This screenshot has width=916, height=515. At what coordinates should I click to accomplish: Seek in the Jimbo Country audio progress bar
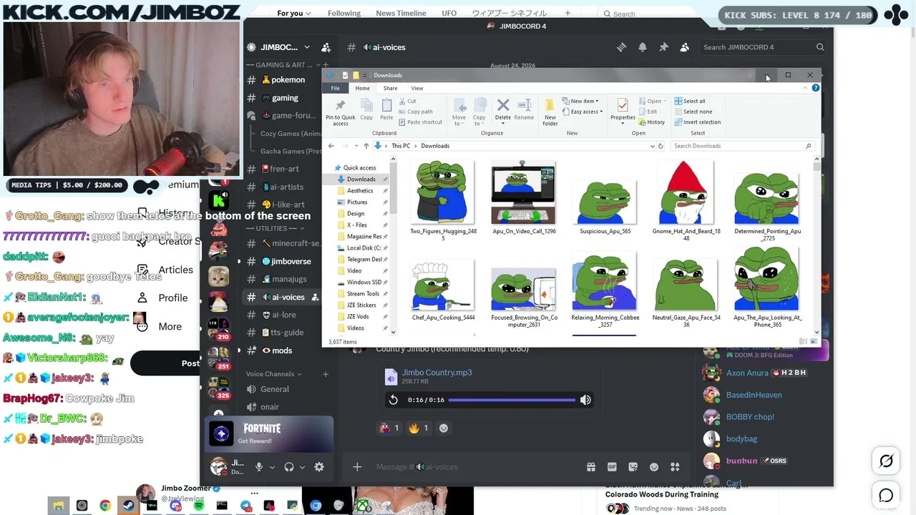[x=512, y=400]
